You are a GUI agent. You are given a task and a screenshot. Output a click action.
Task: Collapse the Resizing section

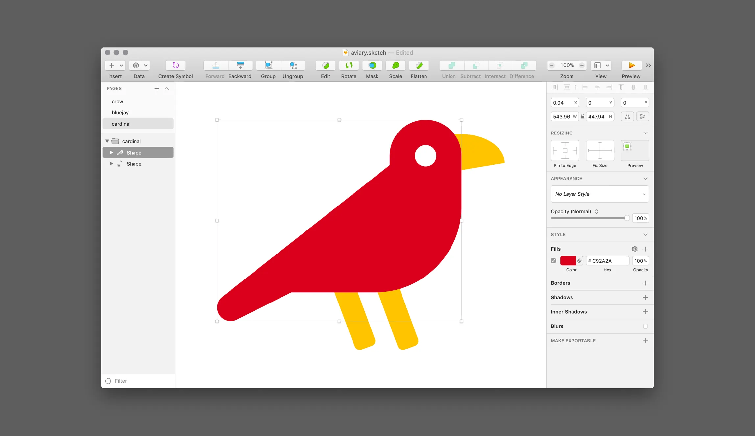click(645, 133)
